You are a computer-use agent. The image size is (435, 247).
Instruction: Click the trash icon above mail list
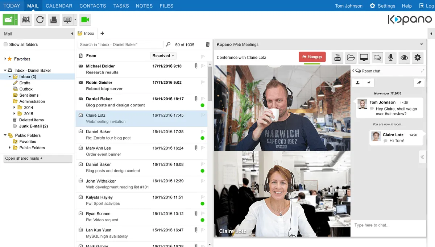coord(208,45)
